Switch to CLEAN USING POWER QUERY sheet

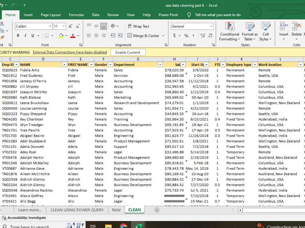77,210
